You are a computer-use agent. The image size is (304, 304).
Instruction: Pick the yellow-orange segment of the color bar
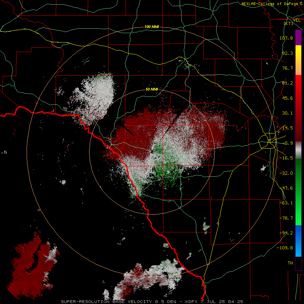point(298,60)
